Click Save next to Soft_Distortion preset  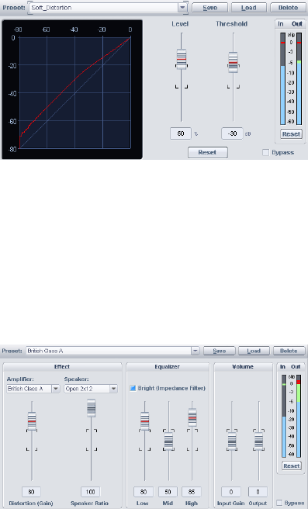[209, 8]
